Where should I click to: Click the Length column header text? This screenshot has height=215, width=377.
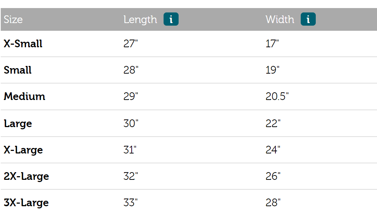[140, 19]
